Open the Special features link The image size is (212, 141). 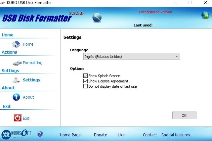tap(176, 135)
